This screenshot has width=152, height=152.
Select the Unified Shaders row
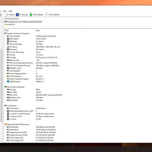coord(25,76)
